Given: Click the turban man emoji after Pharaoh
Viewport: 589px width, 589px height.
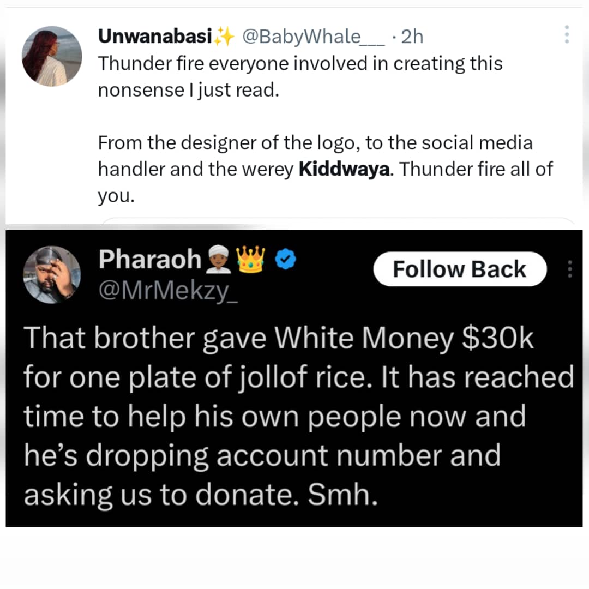Looking at the screenshot, I should [x=219, y=261].
